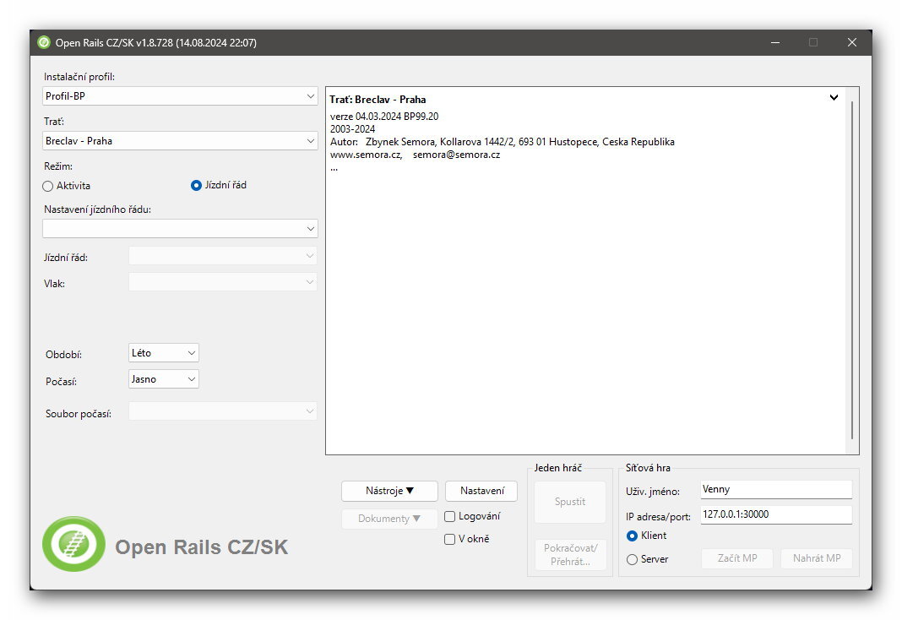
Task: Collapse the track details chevron
Action: 834,98
